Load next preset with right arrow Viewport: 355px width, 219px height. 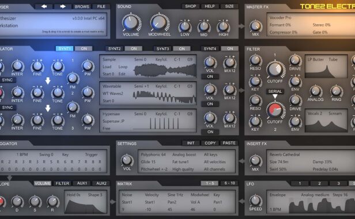pos(63,6)
